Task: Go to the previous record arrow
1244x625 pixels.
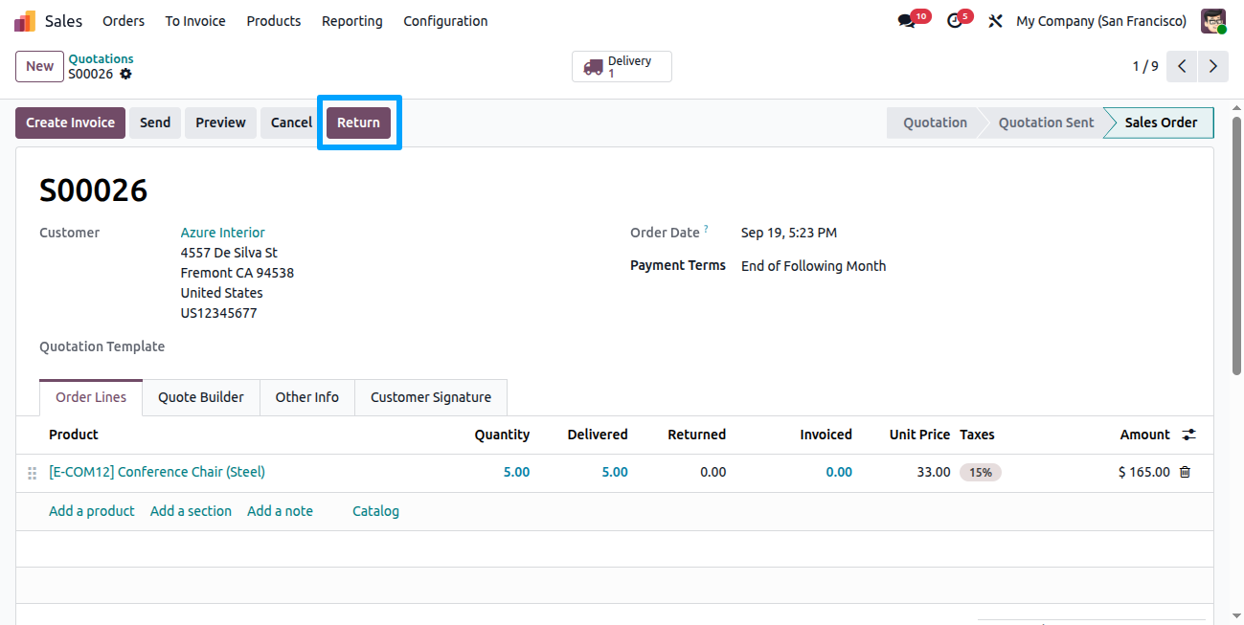Action: (1183, 66)
